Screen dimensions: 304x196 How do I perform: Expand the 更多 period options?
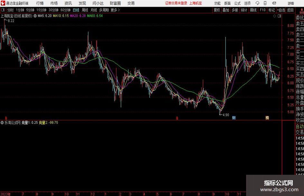115,10
